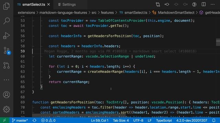Click line number 59 in the gutter

pyautogui.click(x=23, y=51)
